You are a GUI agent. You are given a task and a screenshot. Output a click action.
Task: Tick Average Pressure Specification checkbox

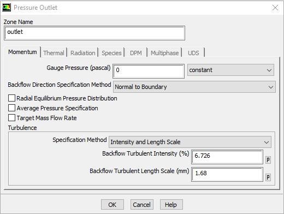pos(11,108)
